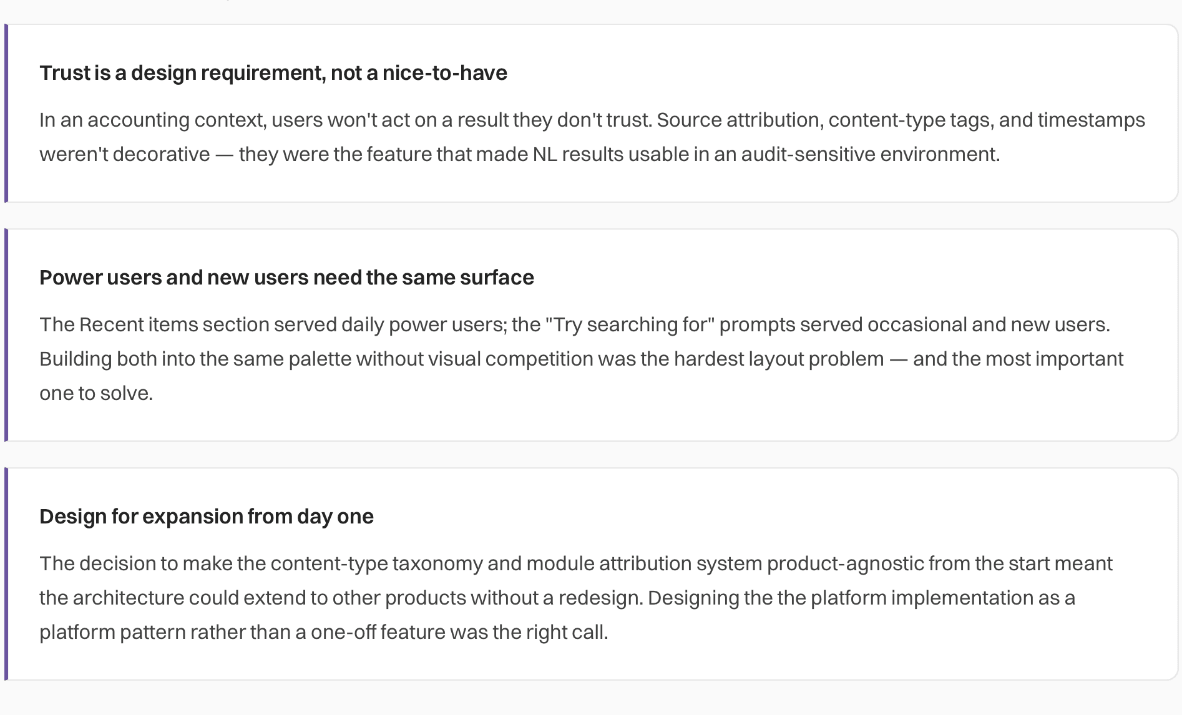Image resolution: width=1182 pixels, height=715 pixels.
Task: Click the 'Design for expansion from day one' heading
Action: (207, 517)
